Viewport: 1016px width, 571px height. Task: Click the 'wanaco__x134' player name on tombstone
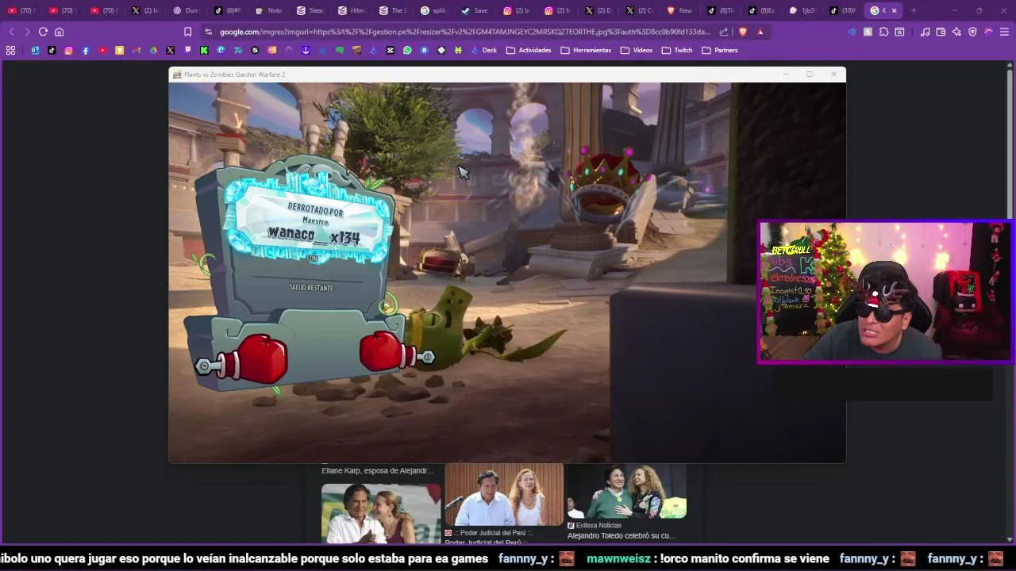[x=314, y=235]
